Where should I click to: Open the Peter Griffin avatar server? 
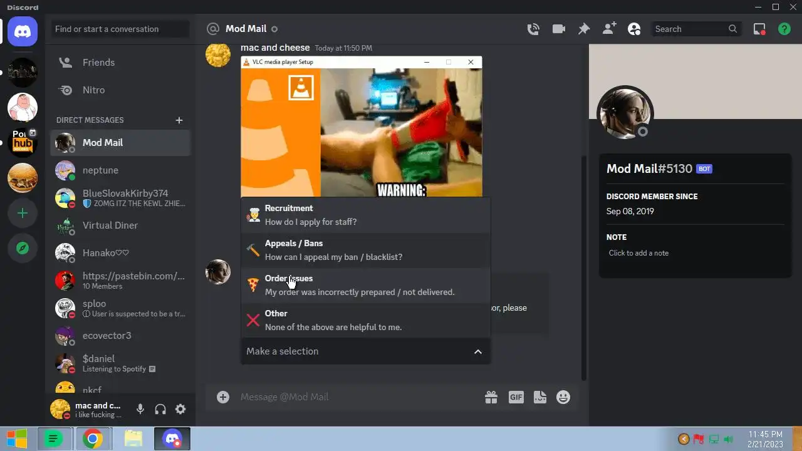pyautogui.click(x=23, y=108)
